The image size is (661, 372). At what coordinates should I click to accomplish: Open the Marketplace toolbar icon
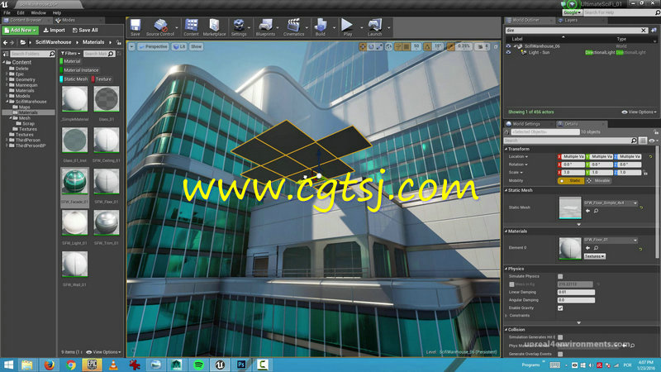tap(214, 27)
